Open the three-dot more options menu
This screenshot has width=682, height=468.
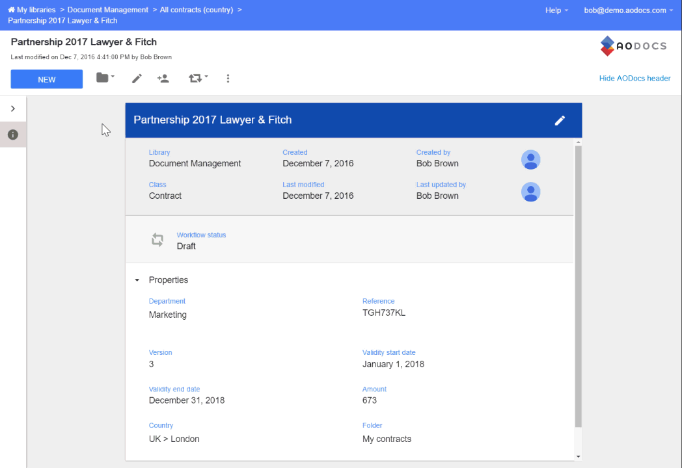pyautogui.click(x=228, y=79)
